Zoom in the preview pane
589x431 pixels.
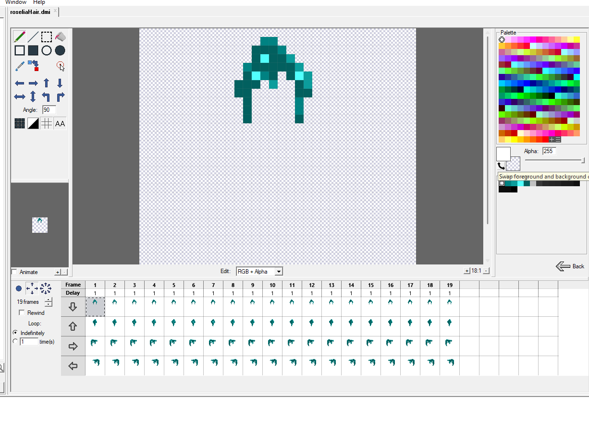(x=58, y=272)
